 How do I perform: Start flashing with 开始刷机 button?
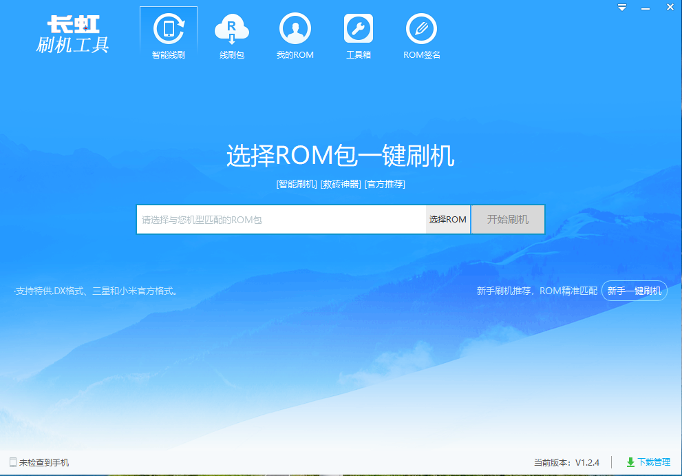pos(508,220)
